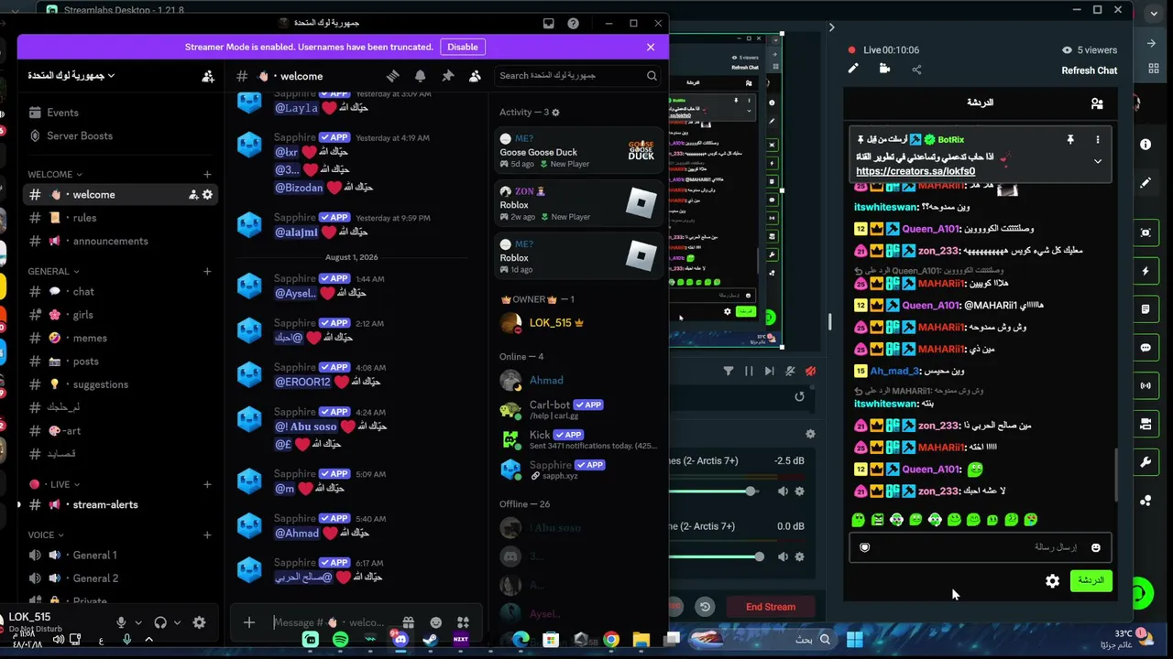Disable Discord Streamer Mode
The height and width of the screenshot is (659, 1173).
463,47
